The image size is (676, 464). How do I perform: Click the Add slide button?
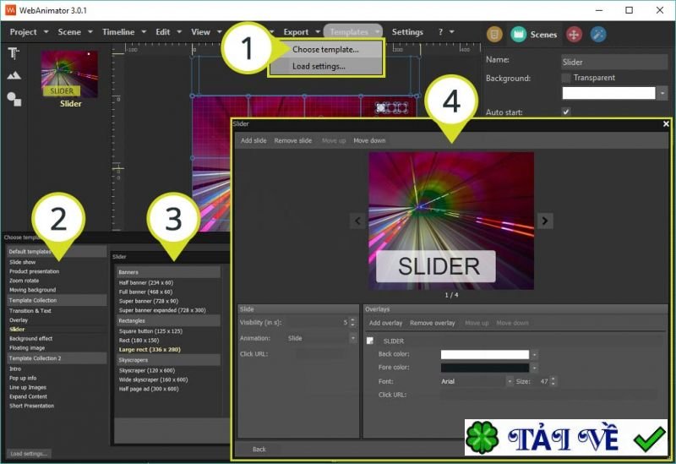click(253, 140)
